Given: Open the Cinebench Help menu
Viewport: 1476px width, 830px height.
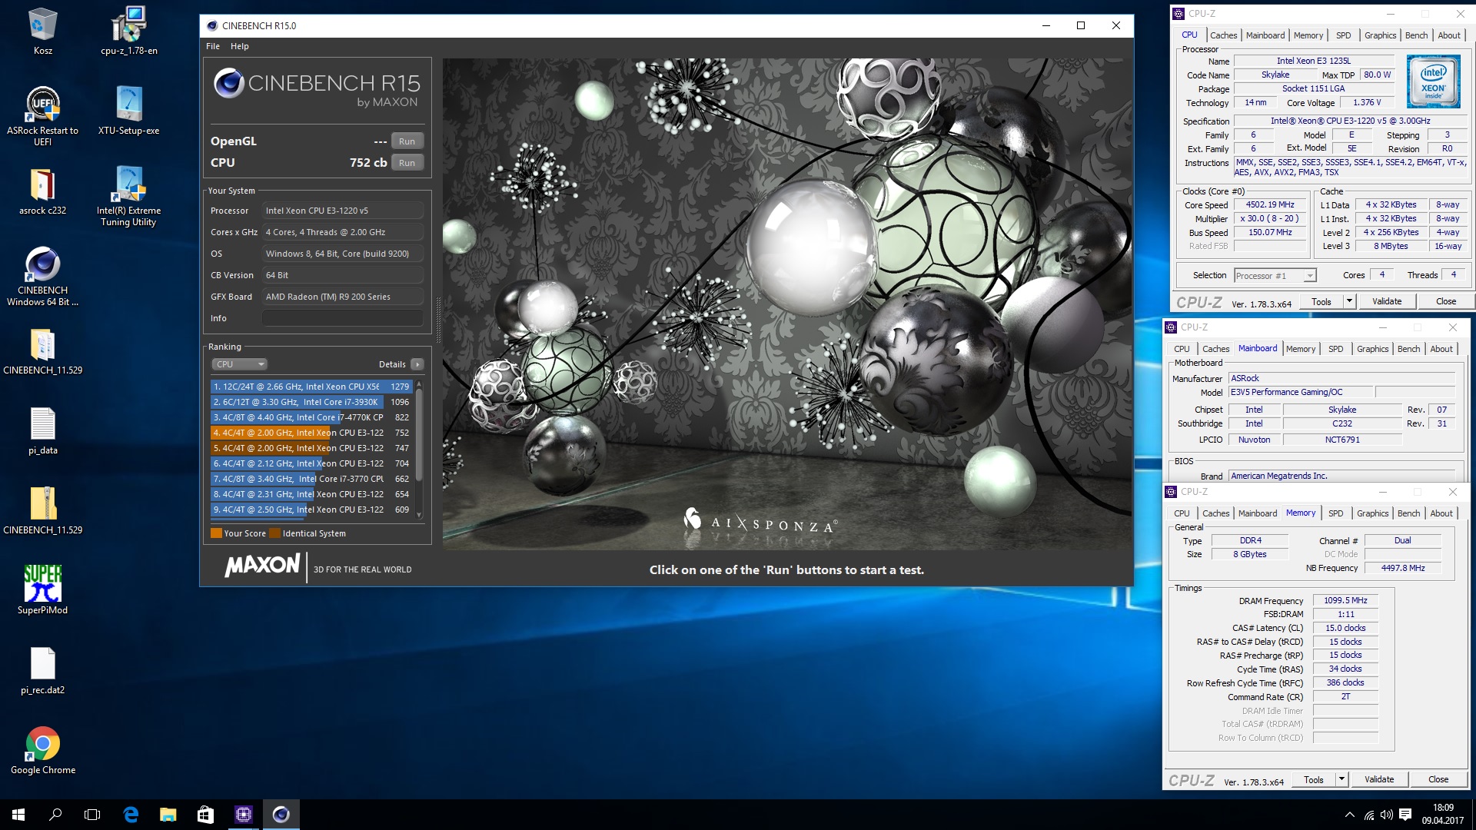Looking at the screenshot, I should (240, 46).
